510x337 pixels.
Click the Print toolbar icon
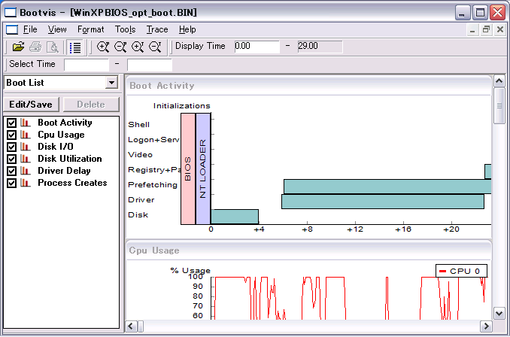click(x=35, y=47)
